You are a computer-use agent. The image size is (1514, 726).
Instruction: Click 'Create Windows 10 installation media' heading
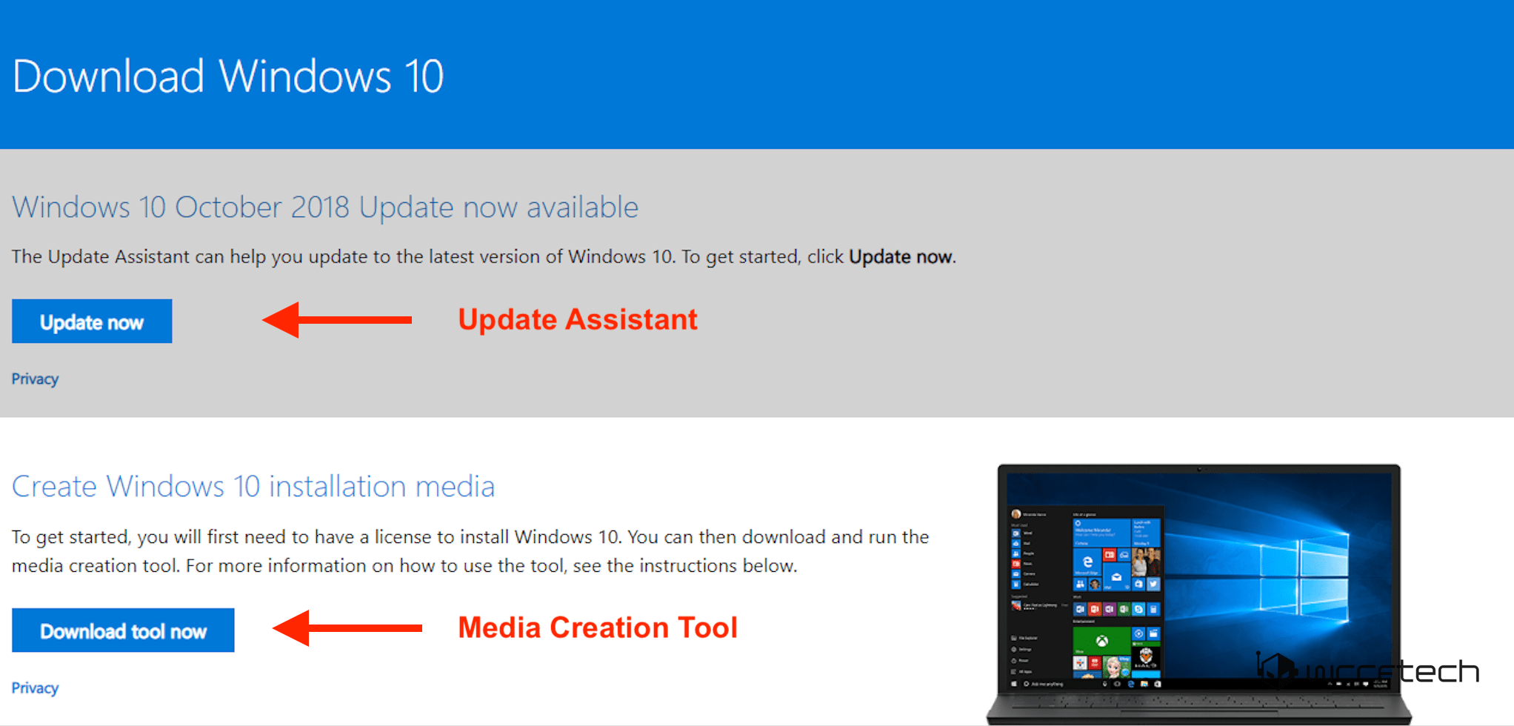point(253,487)
